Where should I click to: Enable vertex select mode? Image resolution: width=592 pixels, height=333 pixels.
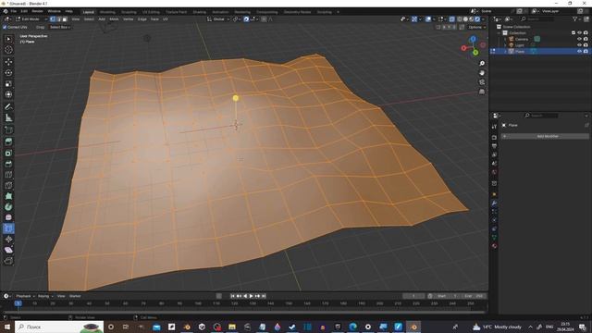(x=53, y=19)
